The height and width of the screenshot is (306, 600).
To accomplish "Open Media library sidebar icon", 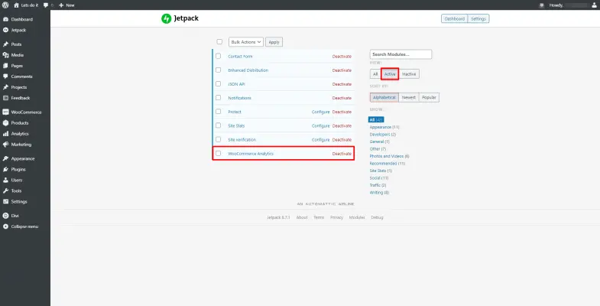I will [x=5, y=55].
